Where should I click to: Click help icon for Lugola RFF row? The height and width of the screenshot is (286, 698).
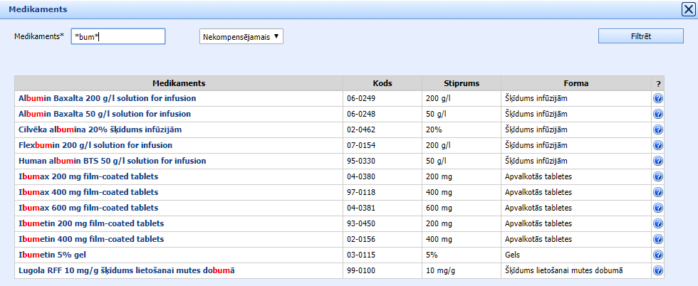point(658,270)
